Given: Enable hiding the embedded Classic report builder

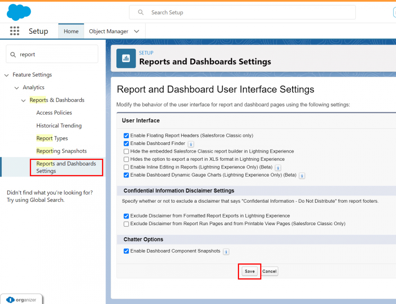Looking at the screenshot, I should pyautogui.click(x=126, y=151).
